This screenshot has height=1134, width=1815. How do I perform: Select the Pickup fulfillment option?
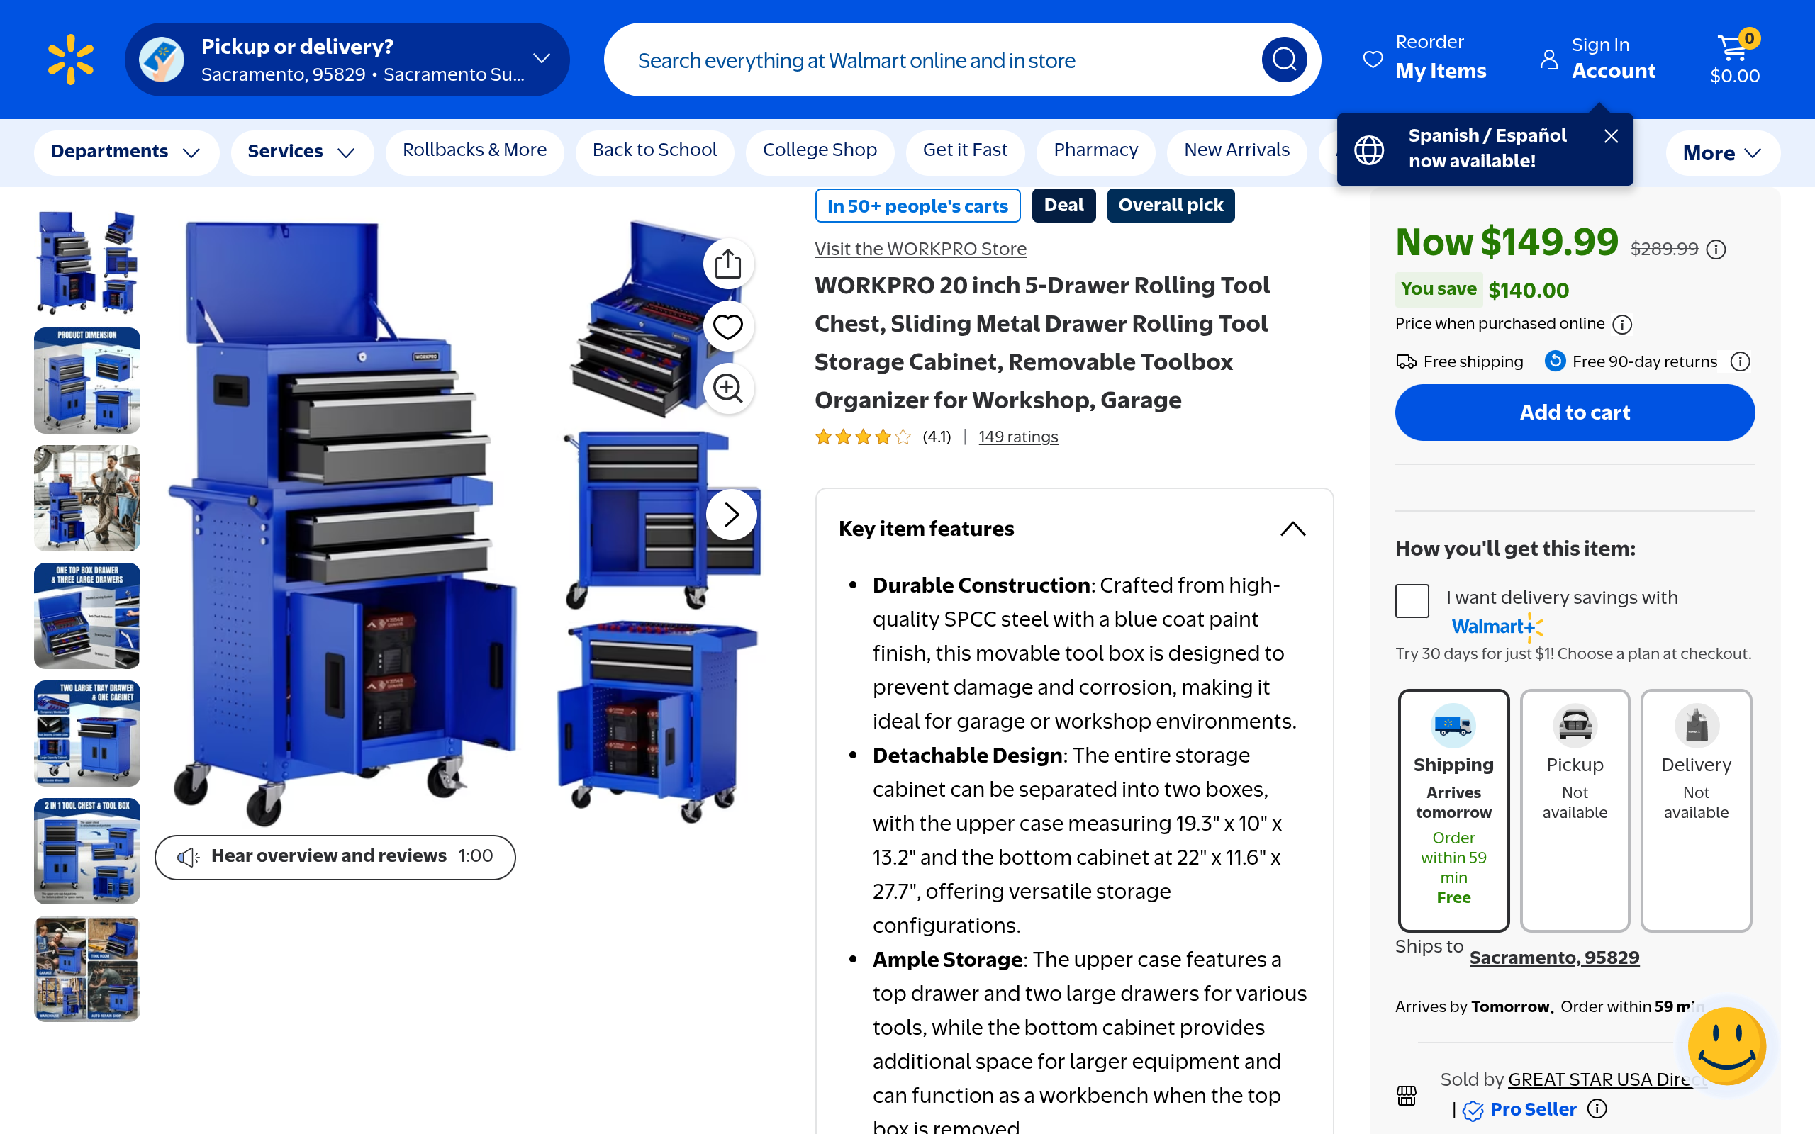coord(1575,810)
